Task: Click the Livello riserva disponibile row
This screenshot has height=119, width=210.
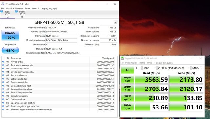Action: coord(58,72)
